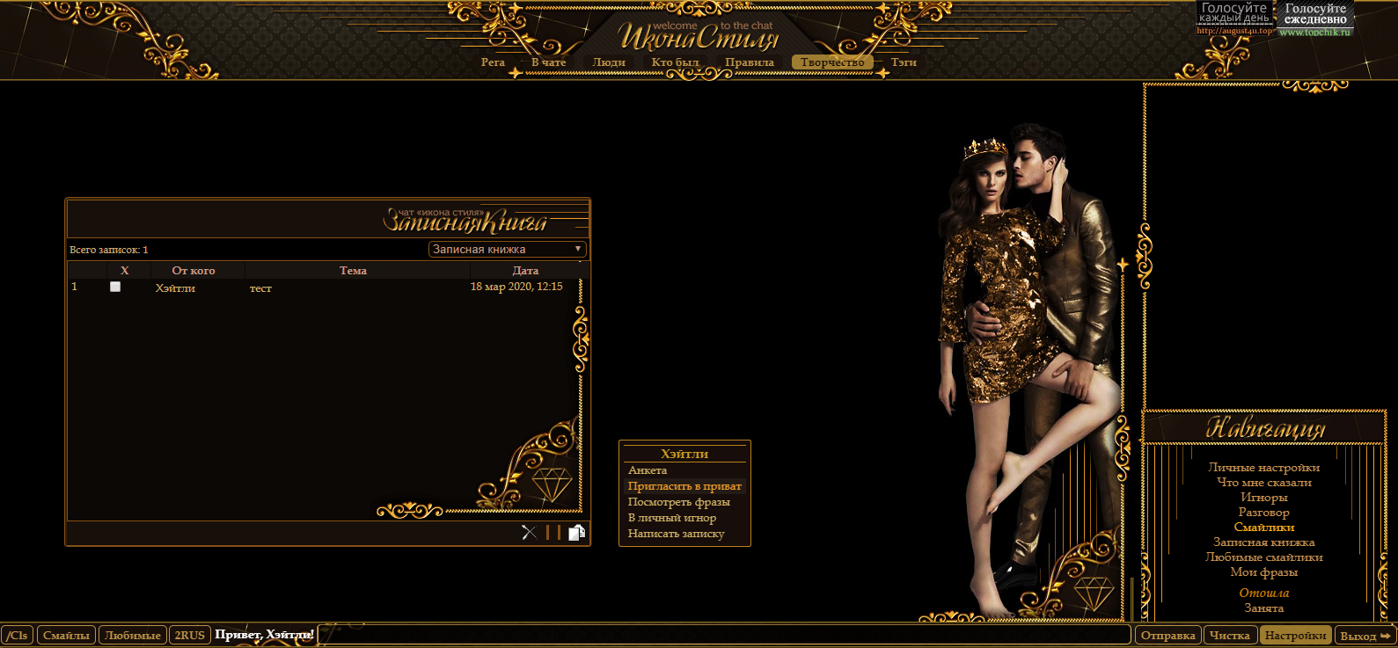Viewport: 1398px width, 648px height.
Task: Go to the Люди section
Action: tap(609, 62)
